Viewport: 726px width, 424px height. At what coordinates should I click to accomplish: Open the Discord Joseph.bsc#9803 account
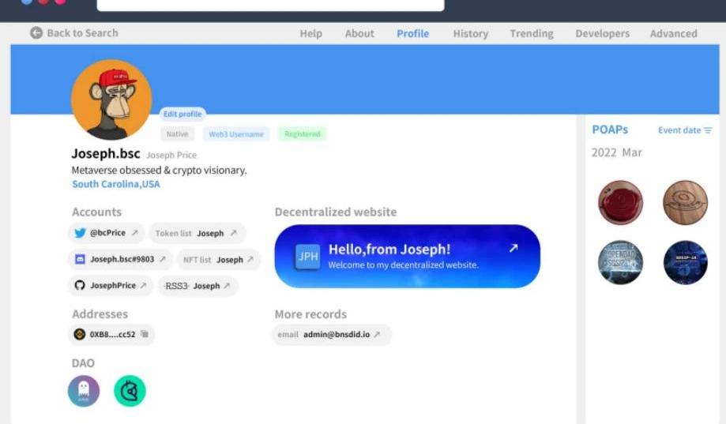[120, 259]
